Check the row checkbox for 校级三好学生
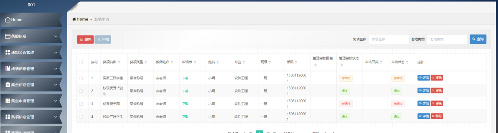The image size is (498, 133). coord(81,117)
